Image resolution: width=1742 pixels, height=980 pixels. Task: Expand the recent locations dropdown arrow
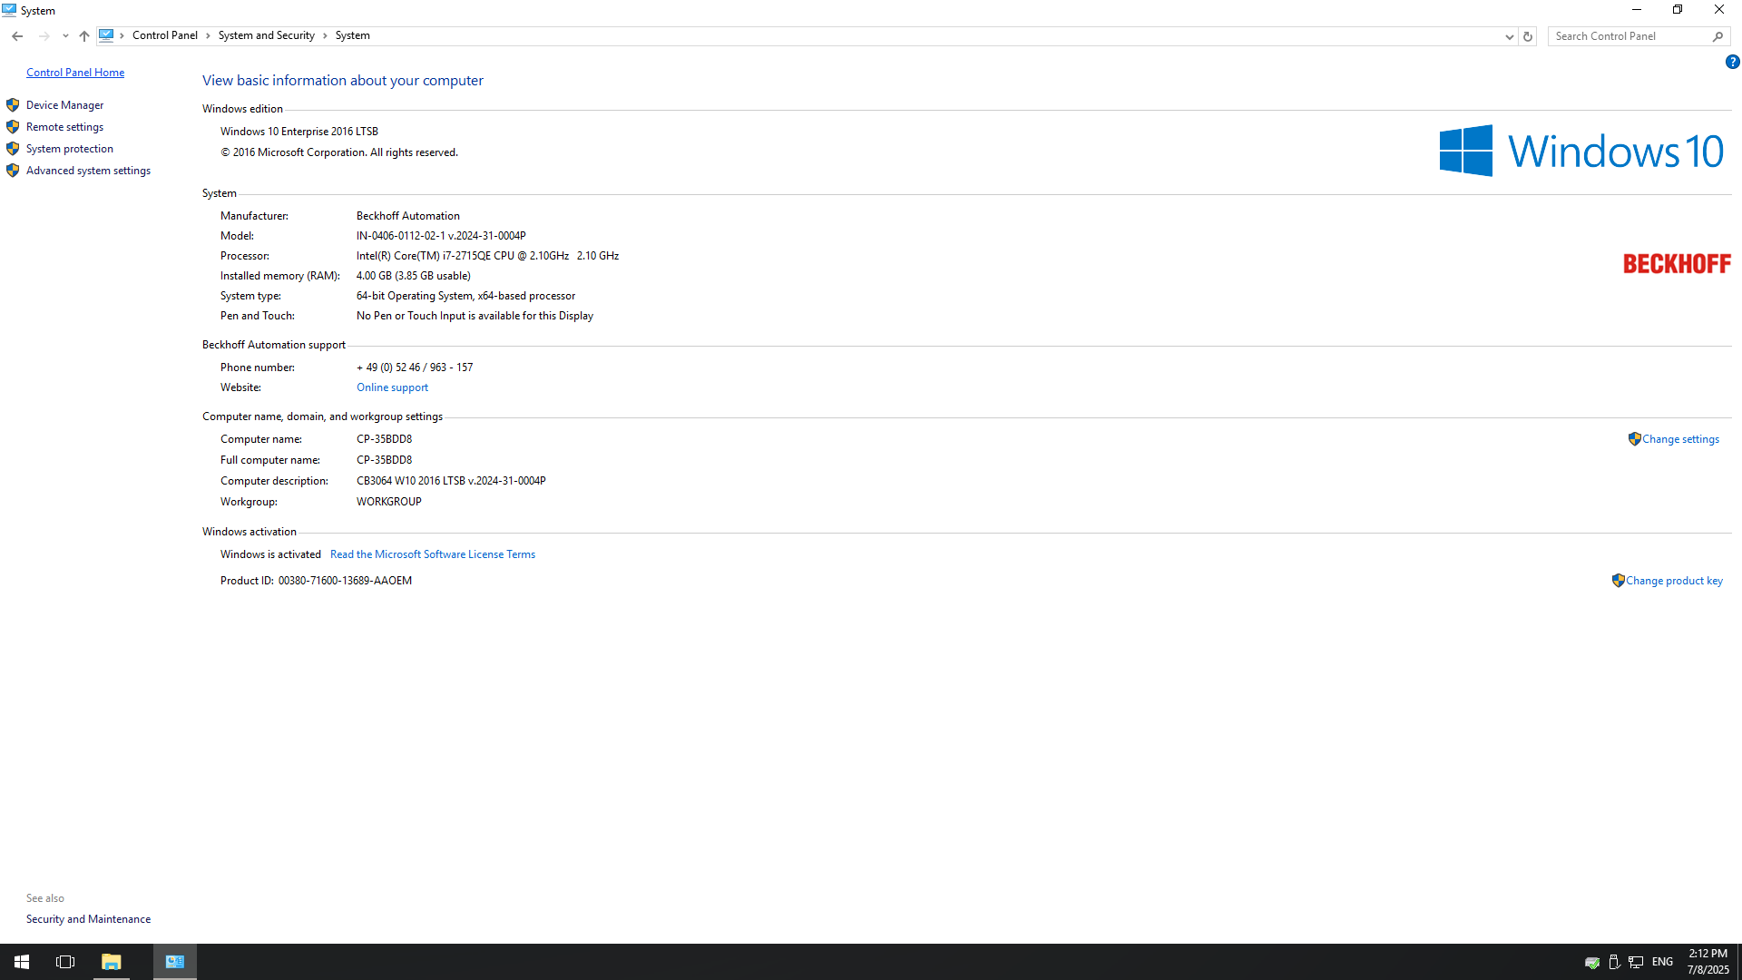point(65,36)
